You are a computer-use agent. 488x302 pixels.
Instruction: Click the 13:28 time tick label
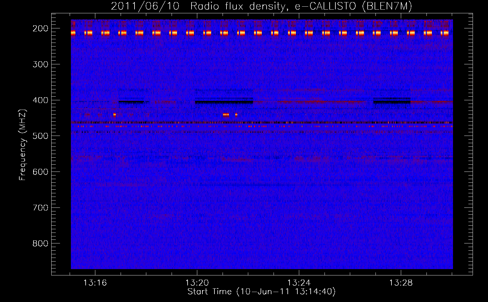coord(401,283)
